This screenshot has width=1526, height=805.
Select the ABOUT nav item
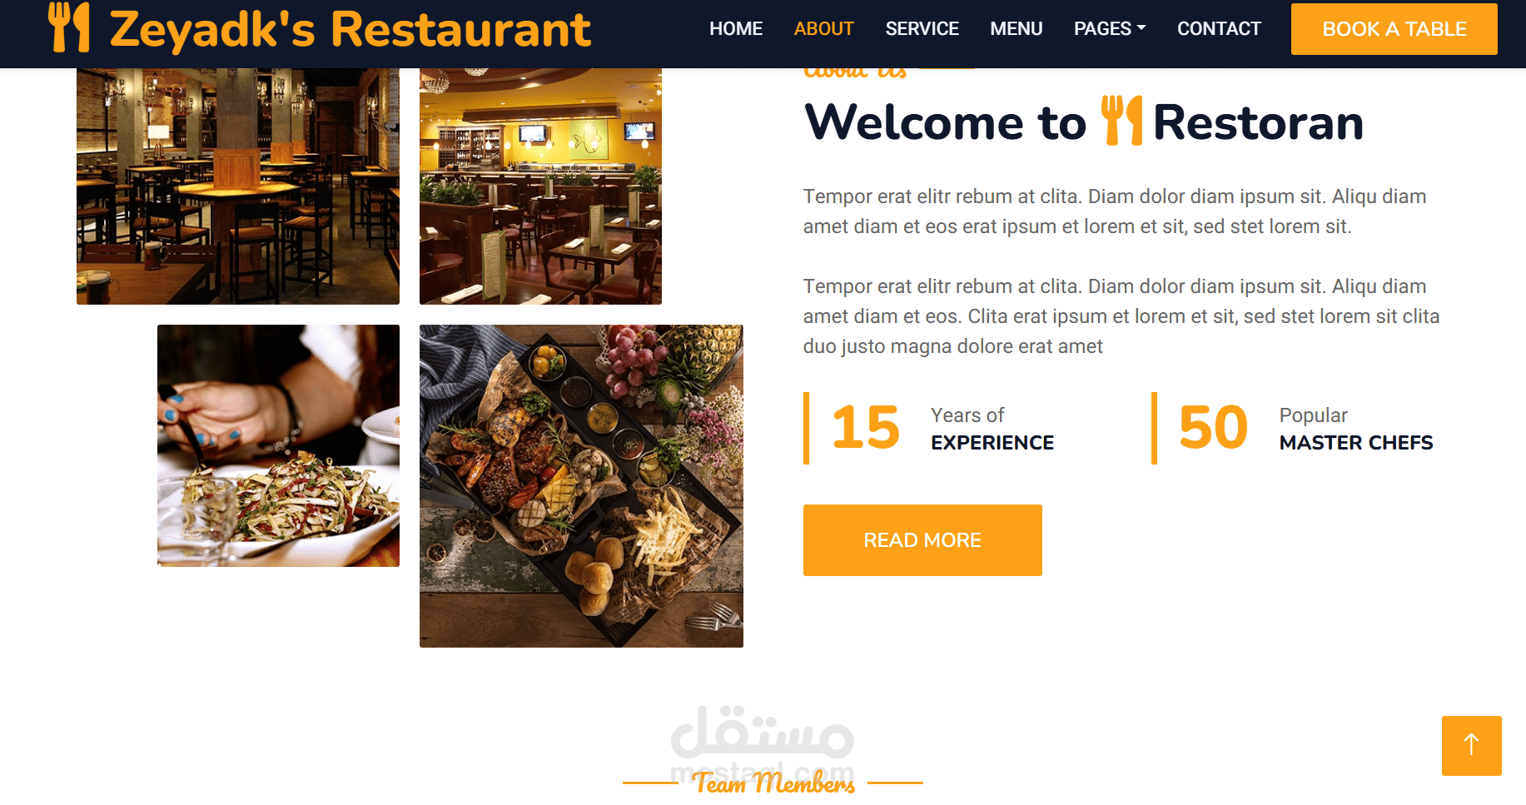coord(823,28)
